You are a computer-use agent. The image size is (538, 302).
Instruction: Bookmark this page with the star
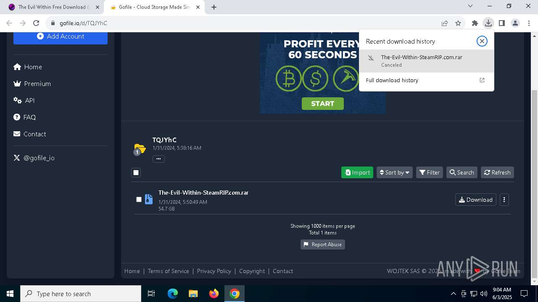[458, 23]
